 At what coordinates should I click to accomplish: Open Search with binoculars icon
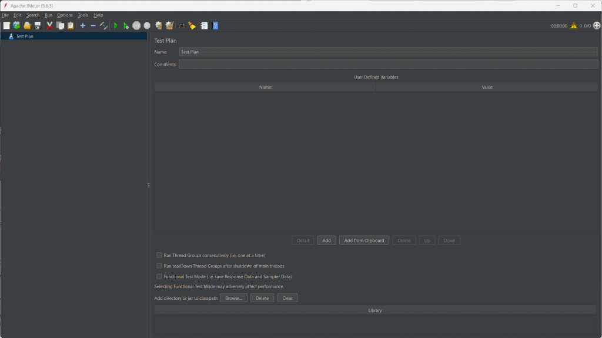point(182,26)
